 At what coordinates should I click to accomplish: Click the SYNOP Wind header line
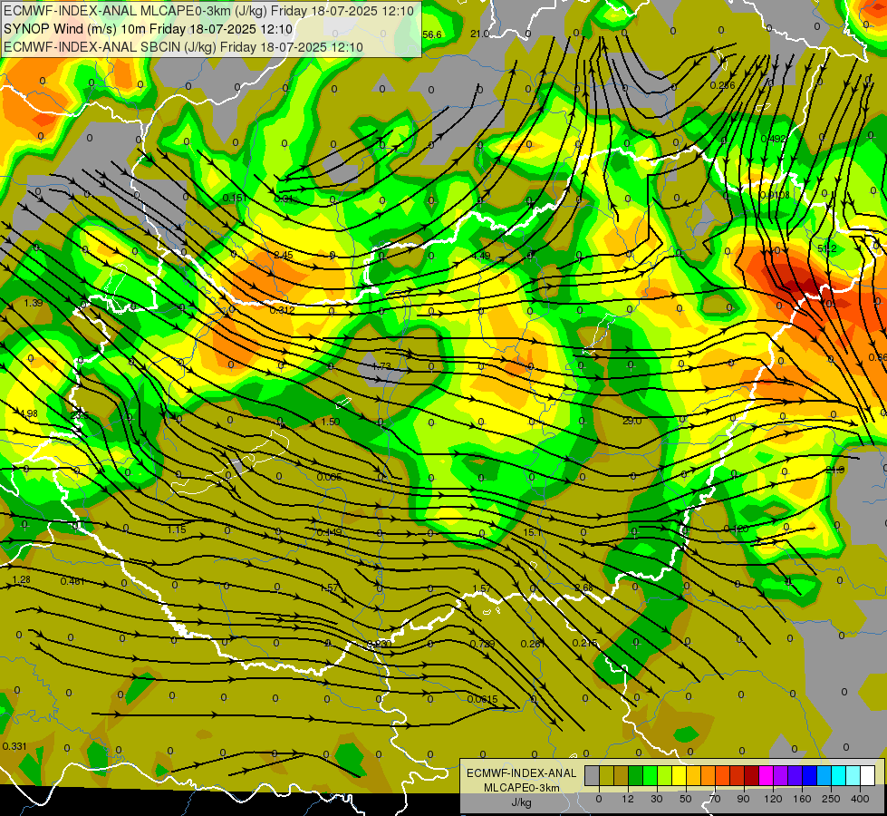[x=149, y=29]
